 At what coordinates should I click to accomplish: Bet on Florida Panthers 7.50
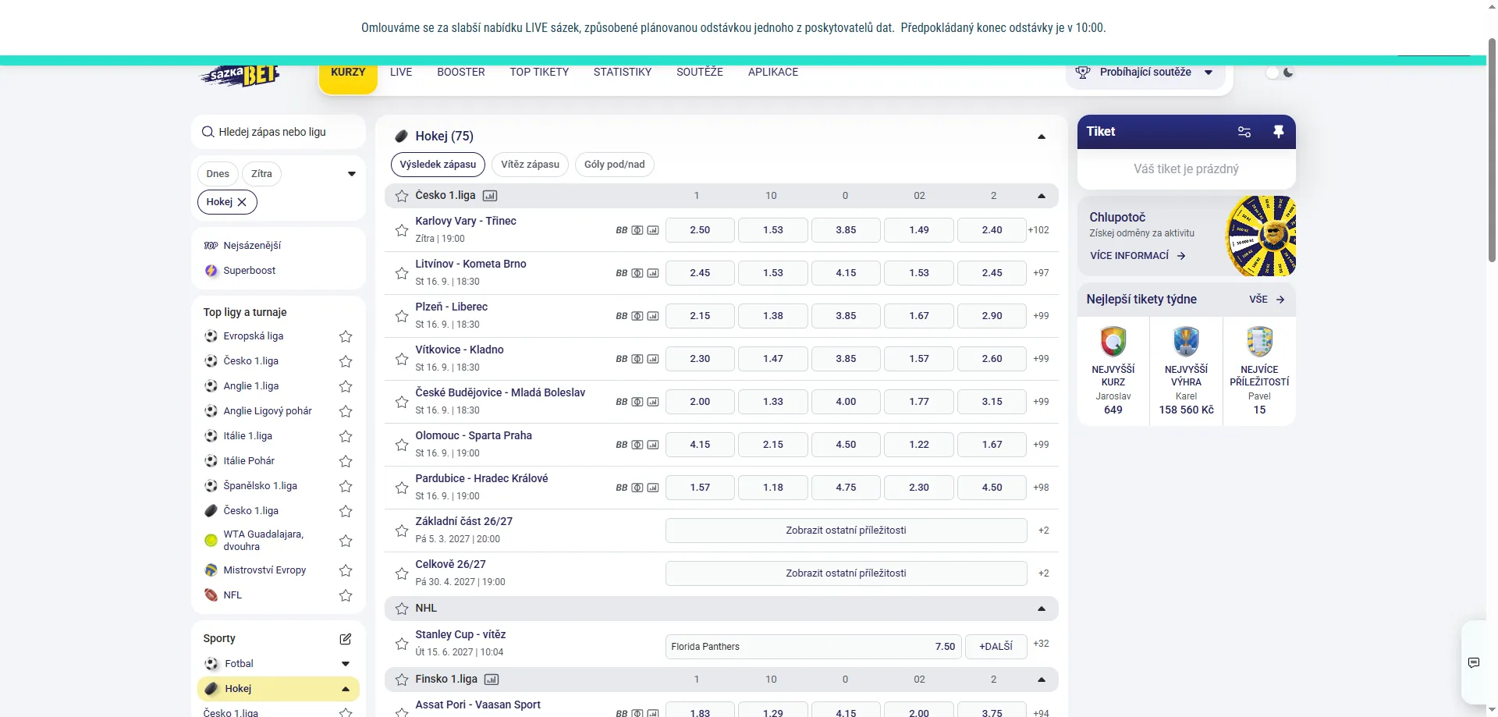pyautogui.click(x=813, y=647)
